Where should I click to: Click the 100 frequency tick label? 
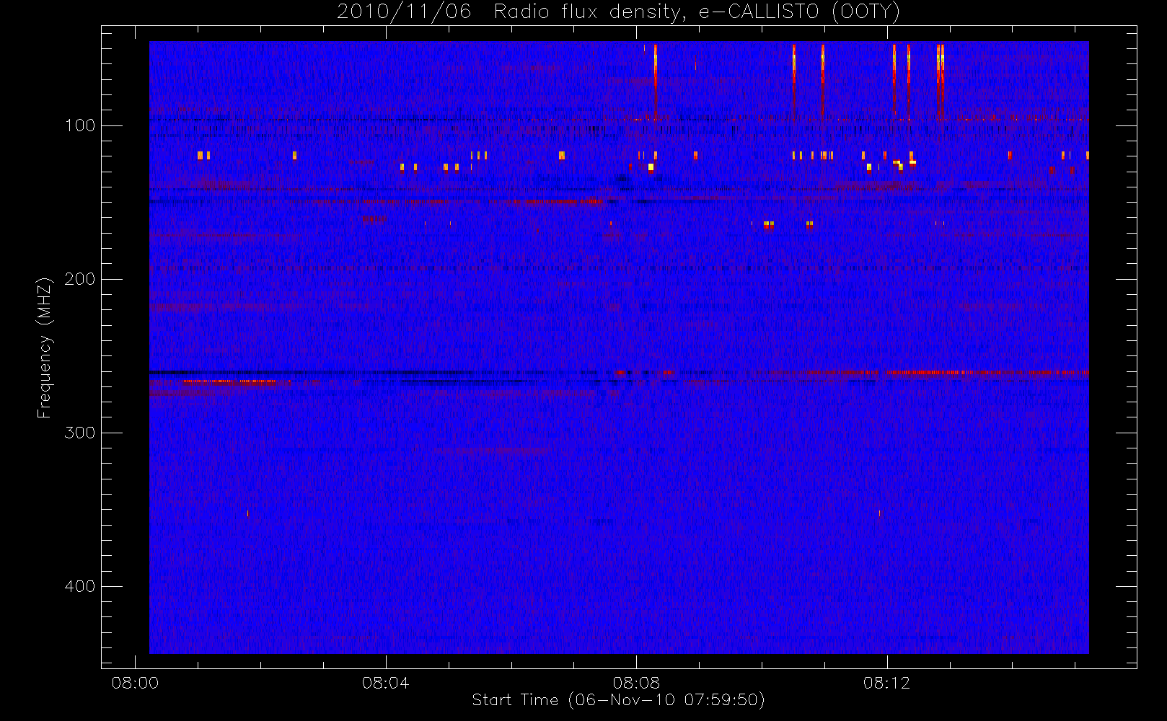click(x=80, y=125)
